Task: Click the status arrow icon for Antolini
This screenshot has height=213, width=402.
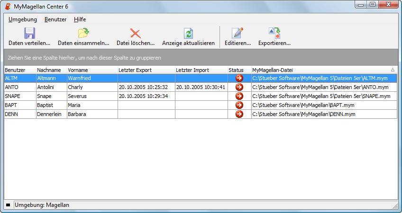Action: pyautogui.click(x=239, y=87)
